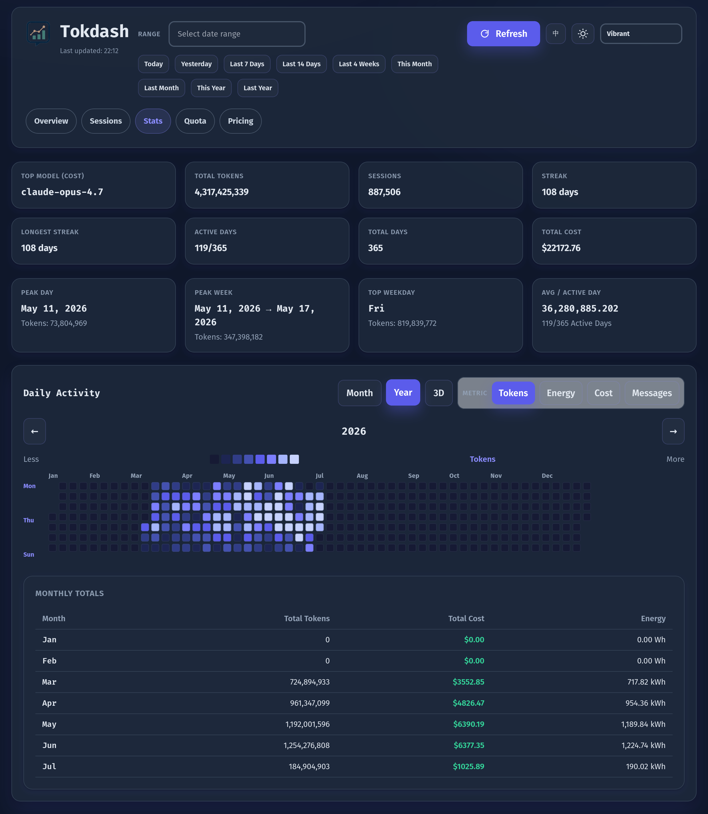The height and width of the screenshot is (814, 708).
Task: Set metric to Energy
Action: 561,393
